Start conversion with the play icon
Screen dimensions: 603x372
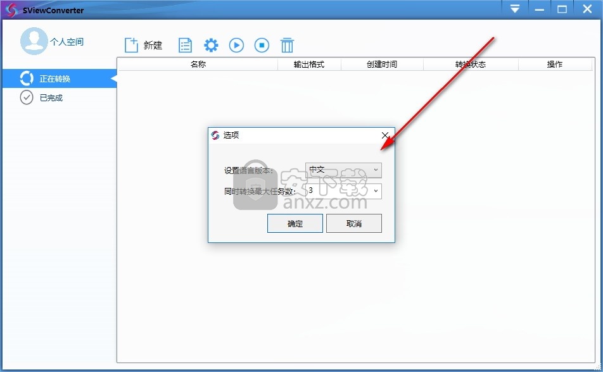click(236, 46)
